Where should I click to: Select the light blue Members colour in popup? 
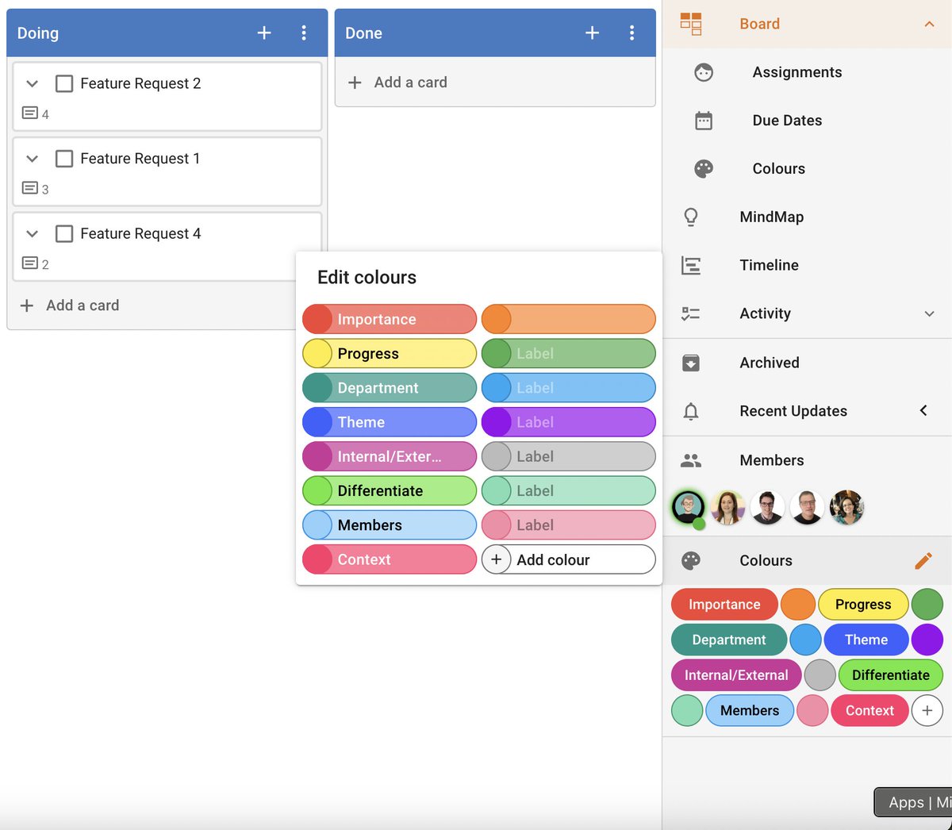[390, 525]
